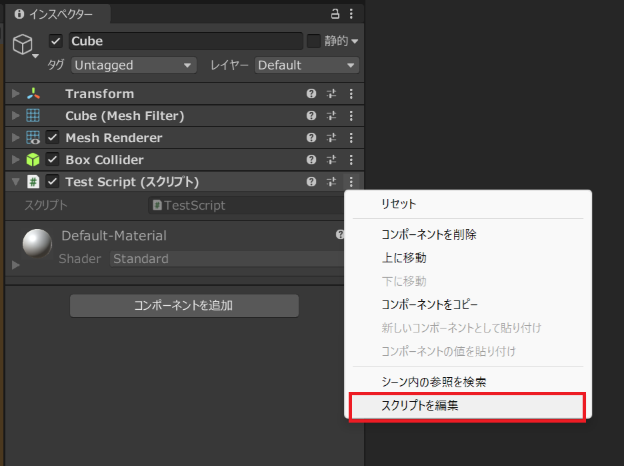Open Mesh Renderer three-dot options menu
The height and width of the screenshot is (466, 624).
[351, 138]
